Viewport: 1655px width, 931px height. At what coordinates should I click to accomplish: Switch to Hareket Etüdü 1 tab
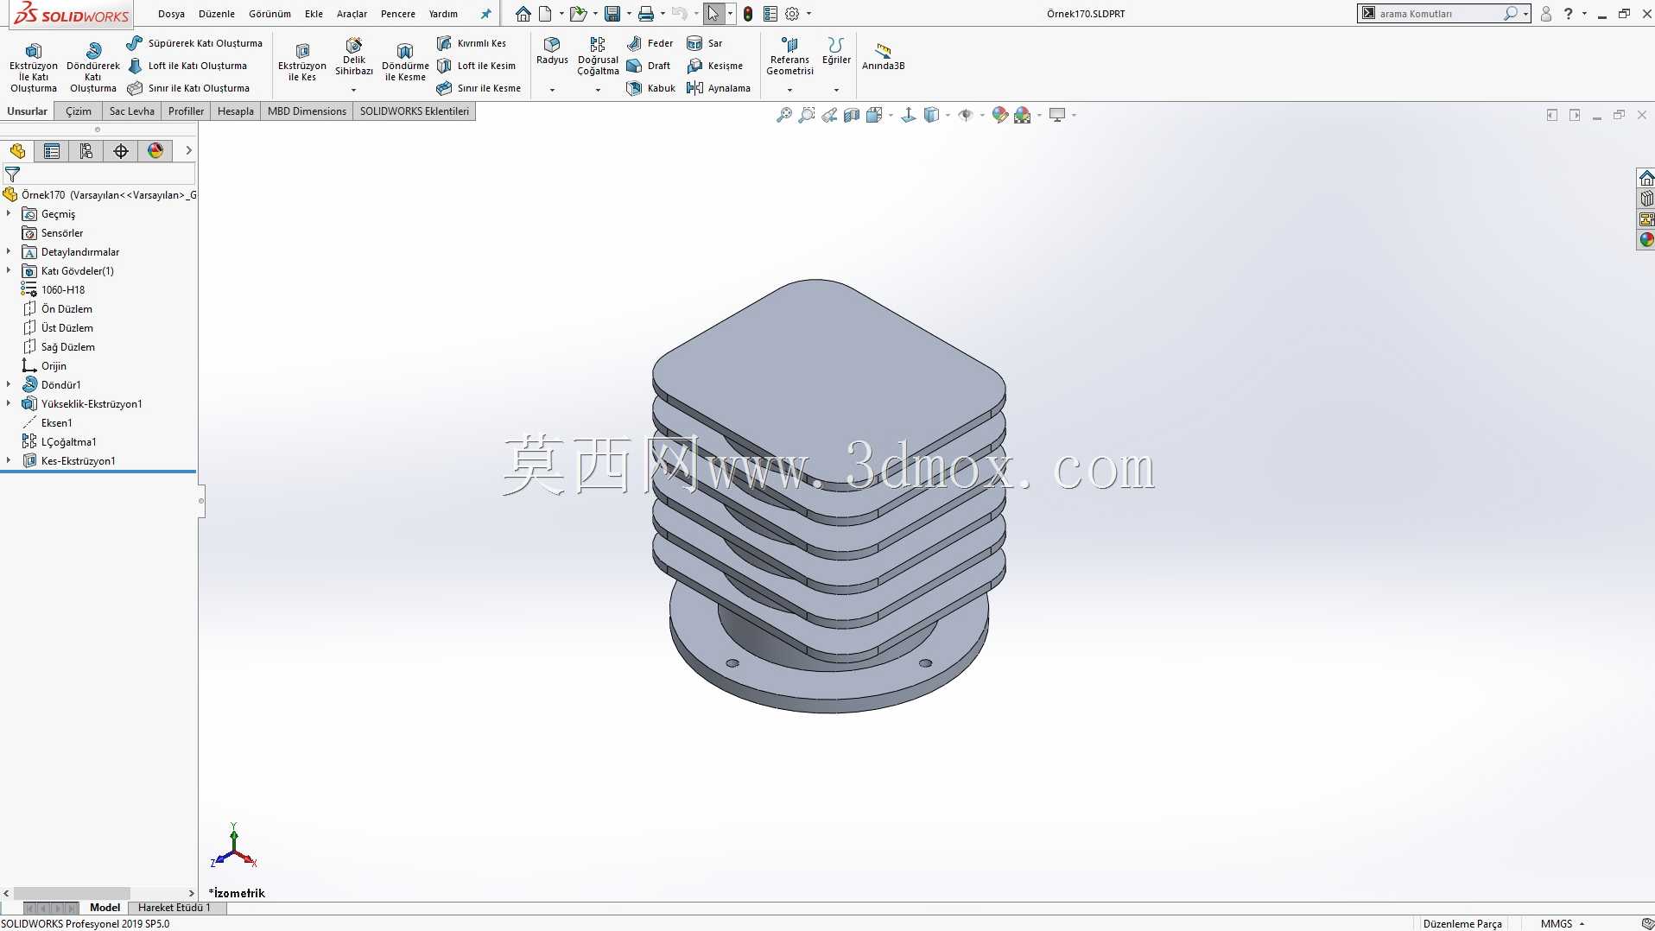coord(174,908)
